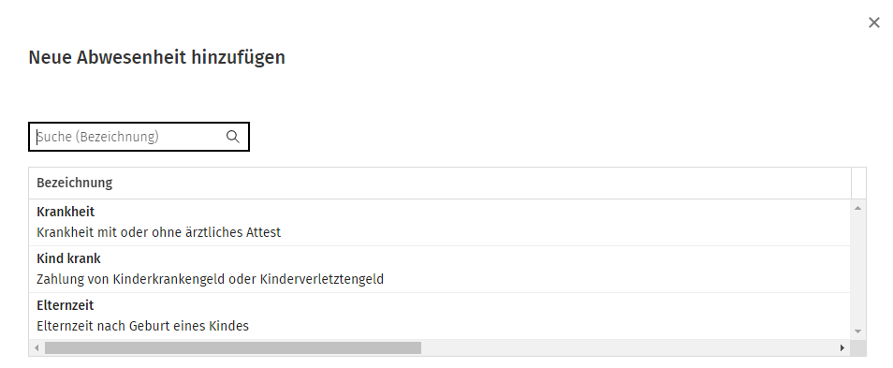This screenshot has width=893, height=368.
Task: Sort by the Bezeichnung column header
Action: point(75,183)
